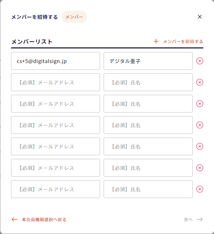Close the invite member dialog
The image size is (214, 234).
(200, 17)
